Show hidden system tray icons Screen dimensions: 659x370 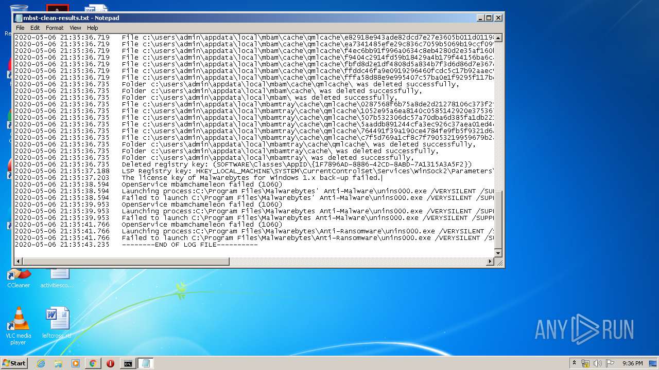pyautogui.click(x=574, y=363)
